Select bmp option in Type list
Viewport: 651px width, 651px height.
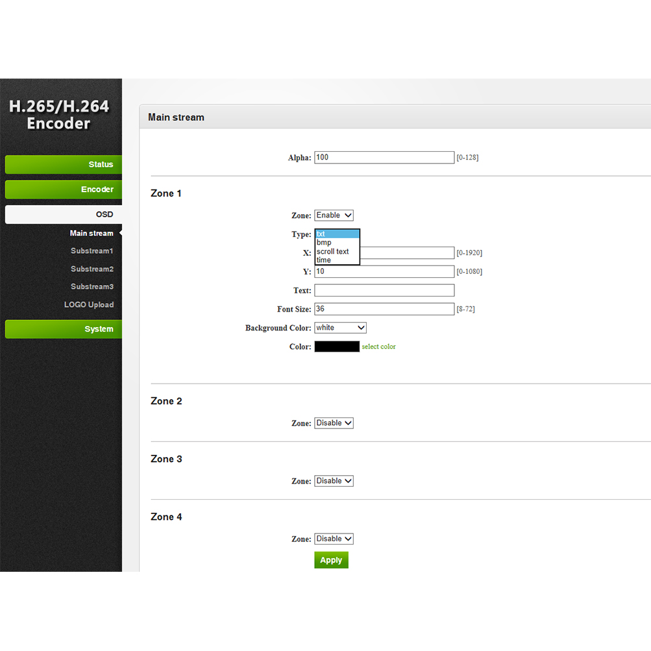[x=337, y=243]
